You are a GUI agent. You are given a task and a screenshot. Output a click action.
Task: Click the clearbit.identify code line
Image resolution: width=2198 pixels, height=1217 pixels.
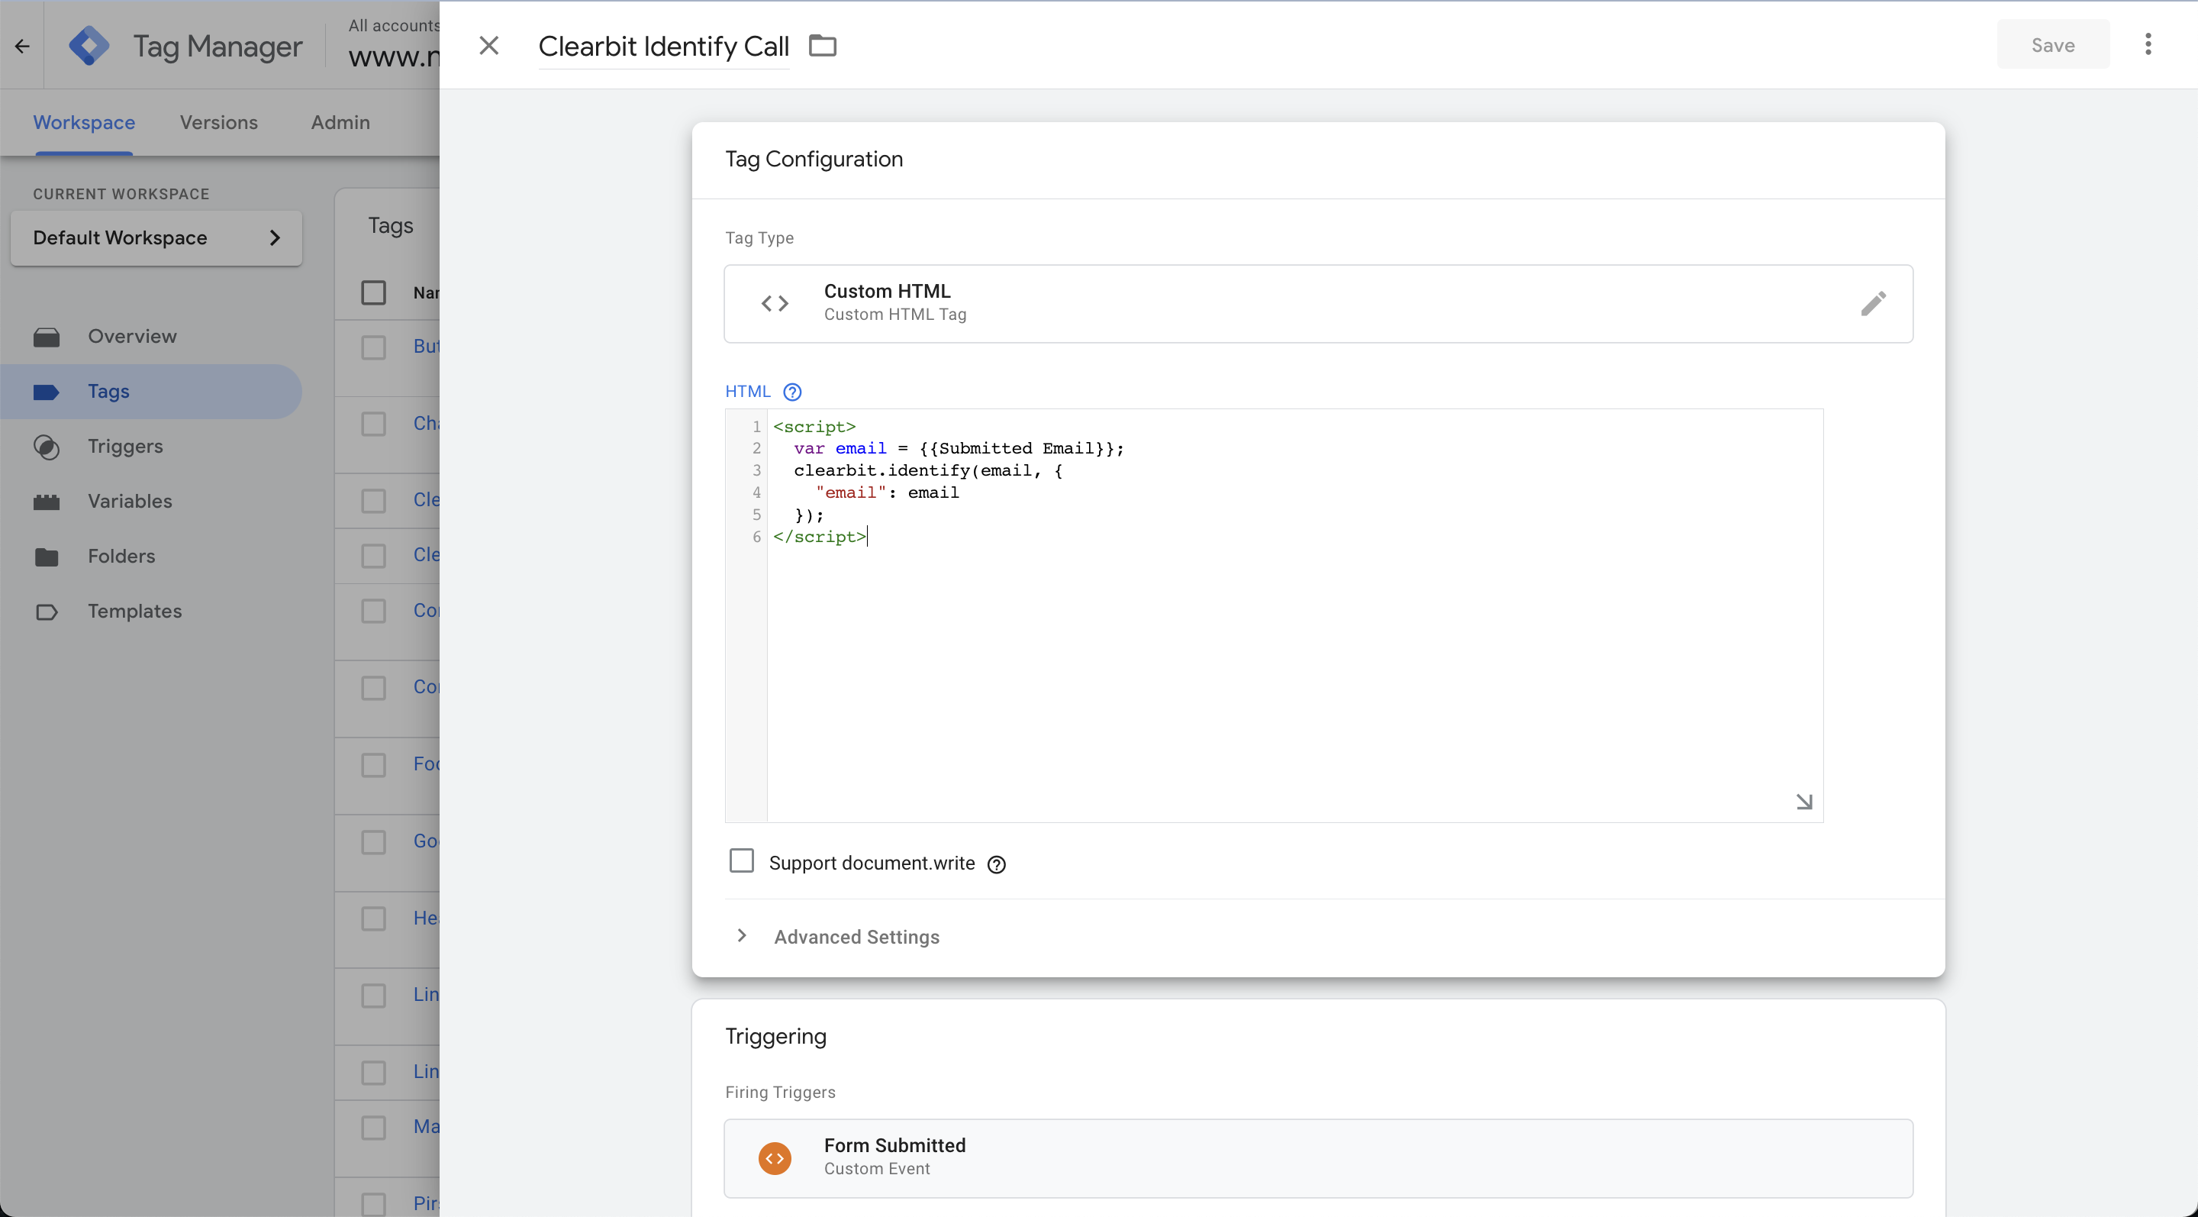928,470
